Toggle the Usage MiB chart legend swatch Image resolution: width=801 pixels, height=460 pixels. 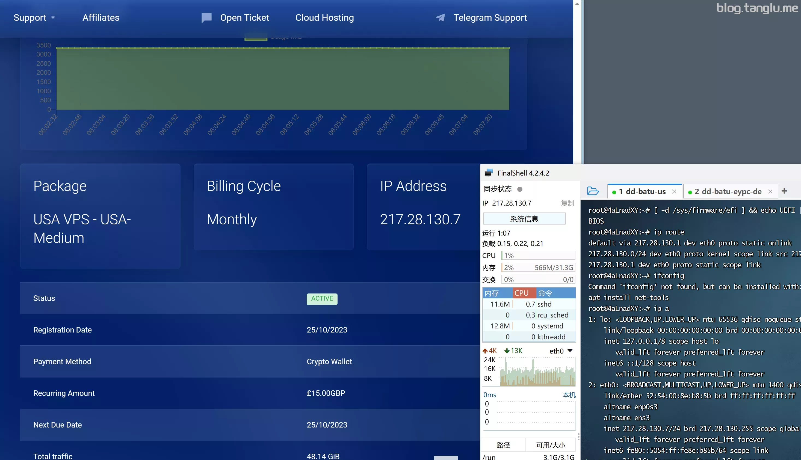256,37
